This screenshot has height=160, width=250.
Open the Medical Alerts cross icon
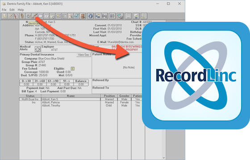click(37, 49)
